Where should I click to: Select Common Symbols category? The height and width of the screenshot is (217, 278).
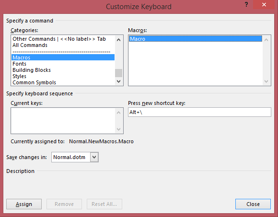tap(63, 82)
